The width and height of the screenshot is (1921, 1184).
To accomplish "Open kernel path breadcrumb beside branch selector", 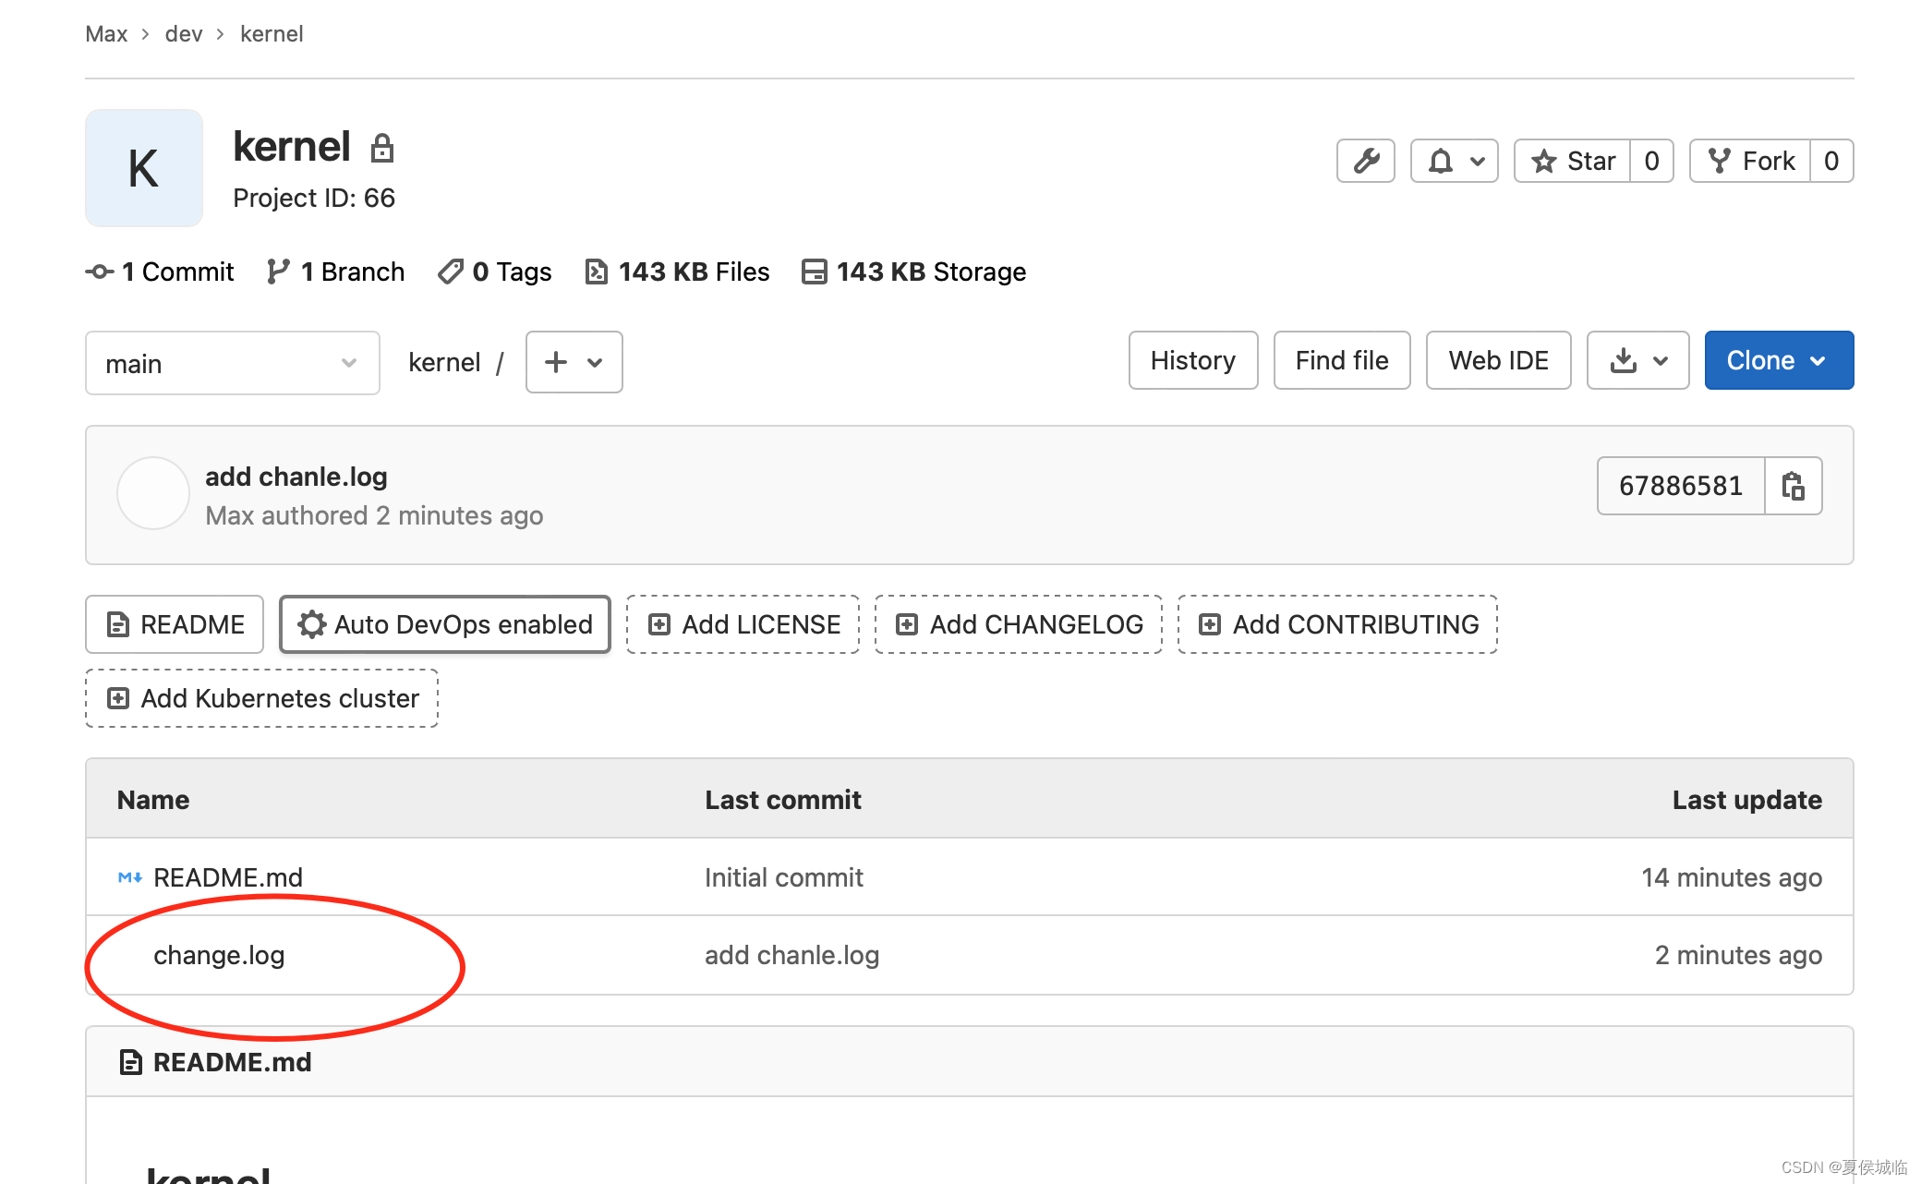I will click(x=444, y=362).
